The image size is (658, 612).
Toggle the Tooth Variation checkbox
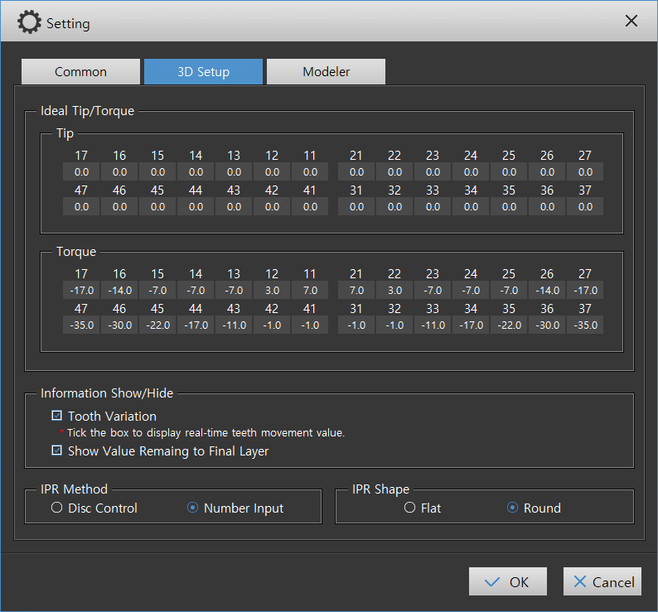pos(56,416)
